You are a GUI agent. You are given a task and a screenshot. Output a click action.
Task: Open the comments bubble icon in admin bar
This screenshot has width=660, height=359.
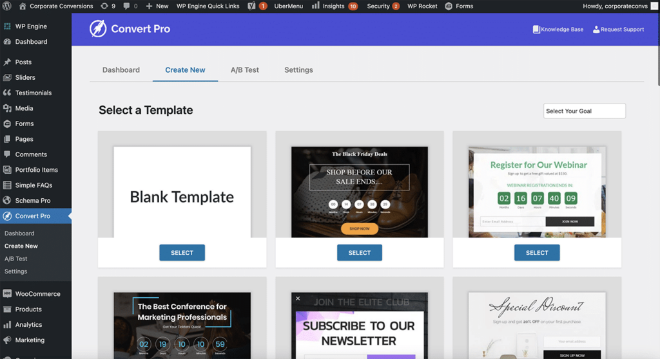[x=126, y=6]
